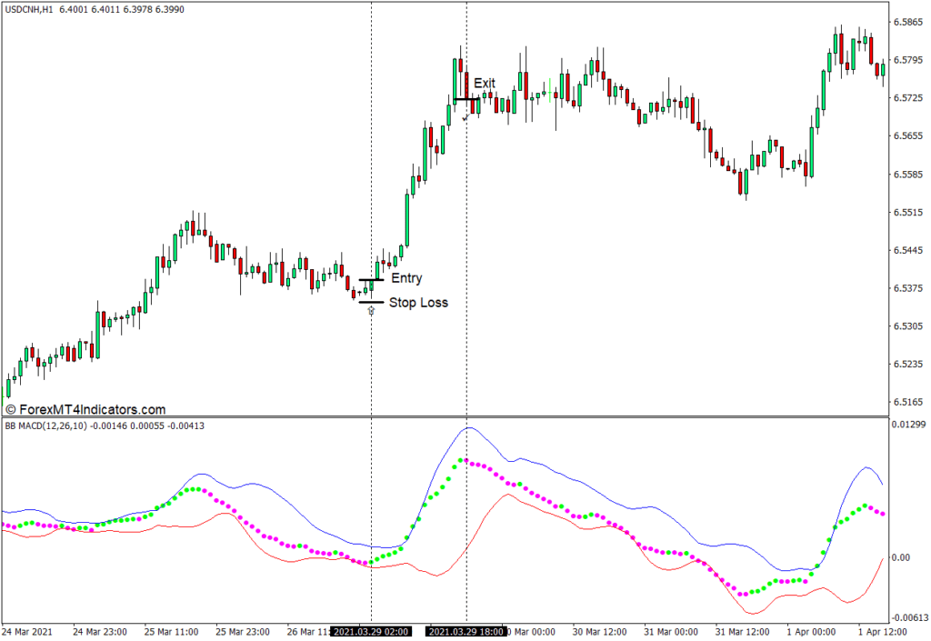Screen dimensions: 931x641
Task: Click the Entry text label
Action: (x=406, y=279)
